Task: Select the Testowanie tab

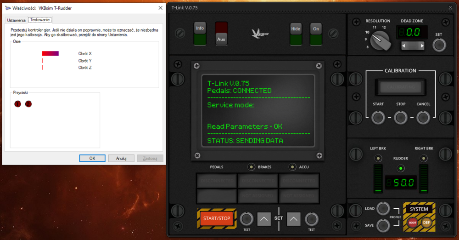Action: tap(40, 20)
